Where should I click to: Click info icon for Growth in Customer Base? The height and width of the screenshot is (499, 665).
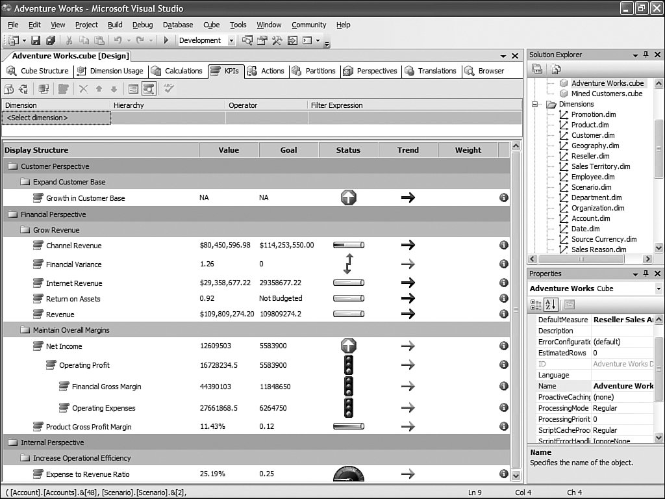coord(504,198)
